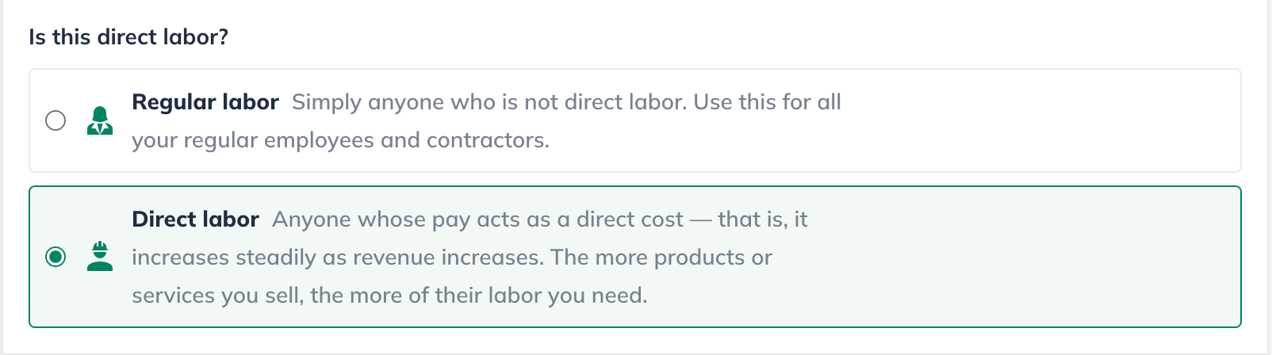Click "Anyone whose pay acts as a direct cost" text

point(478,219)
